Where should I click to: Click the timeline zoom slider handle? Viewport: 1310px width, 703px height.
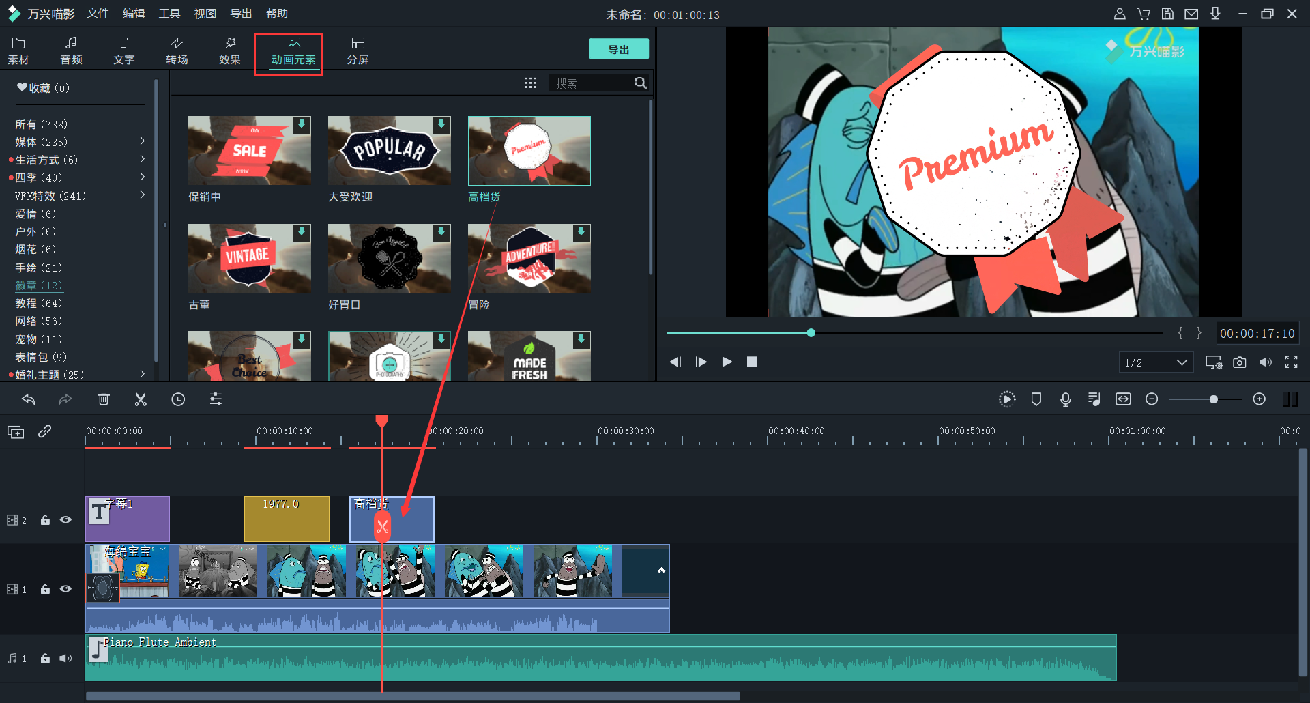point(1213,399)
